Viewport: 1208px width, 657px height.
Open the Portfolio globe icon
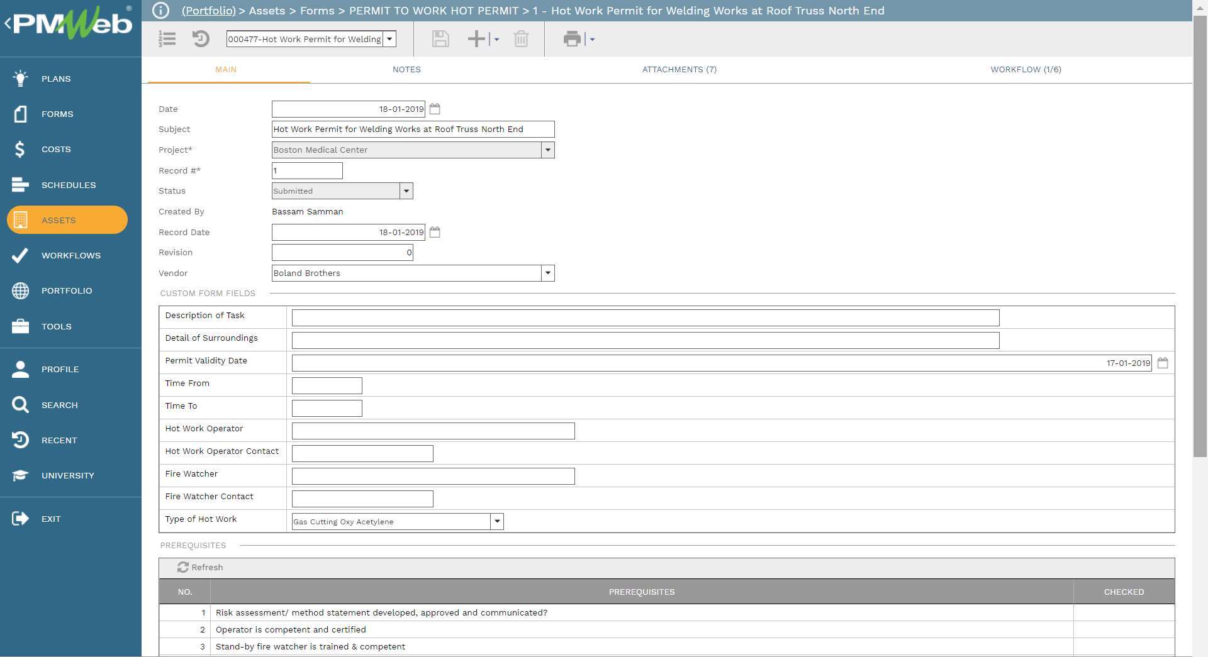click(x=20, y=290)
